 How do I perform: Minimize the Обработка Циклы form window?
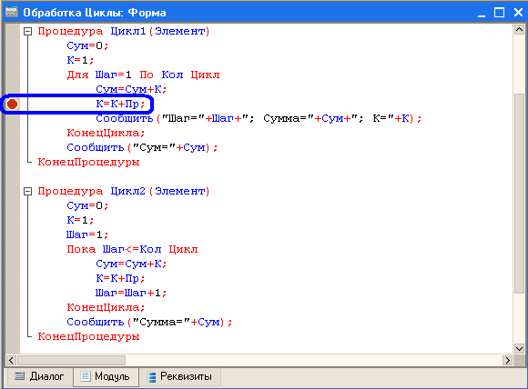(482, 13)
